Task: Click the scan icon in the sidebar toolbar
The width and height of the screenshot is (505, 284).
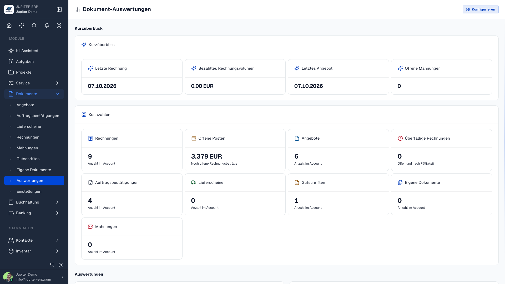Action: [x=59, y=26]
